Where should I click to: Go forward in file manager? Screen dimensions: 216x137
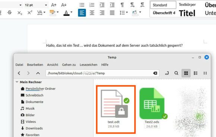pyautogui.click(x=28, y=73)
